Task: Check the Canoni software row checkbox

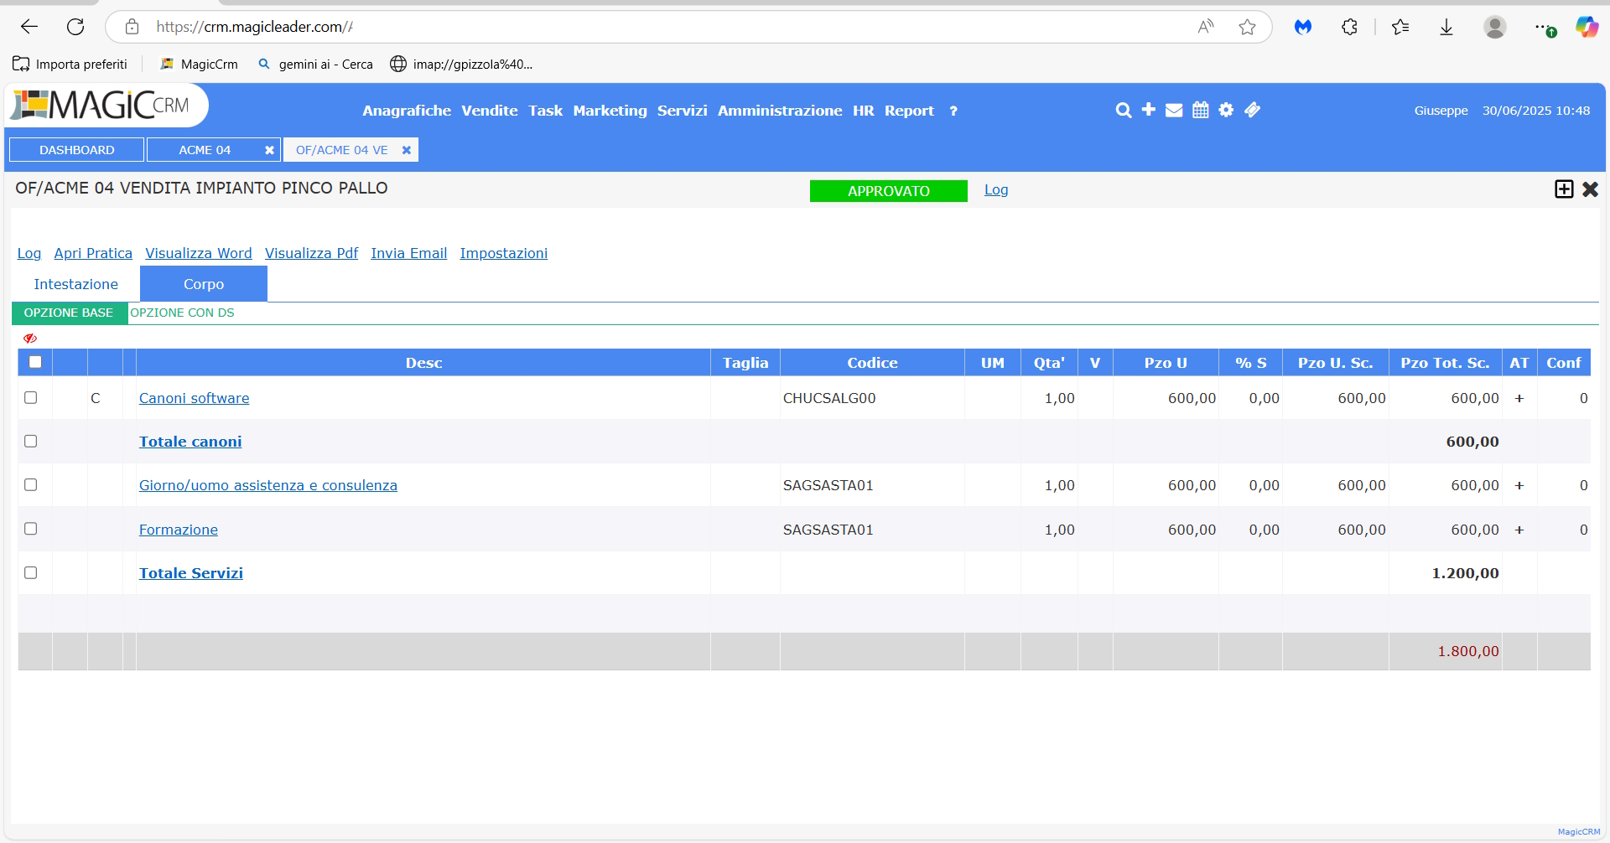Action: pyautogui.click(x=31, y=397)
